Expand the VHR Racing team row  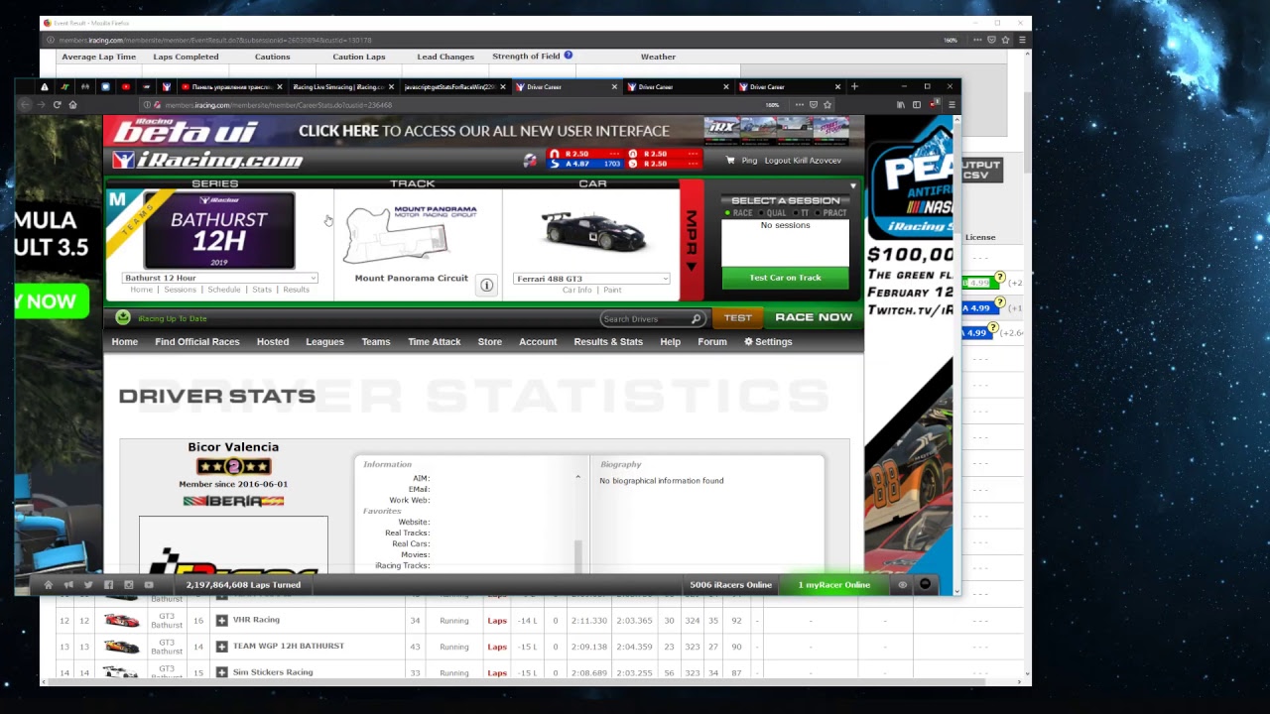(x=221, y=620)
